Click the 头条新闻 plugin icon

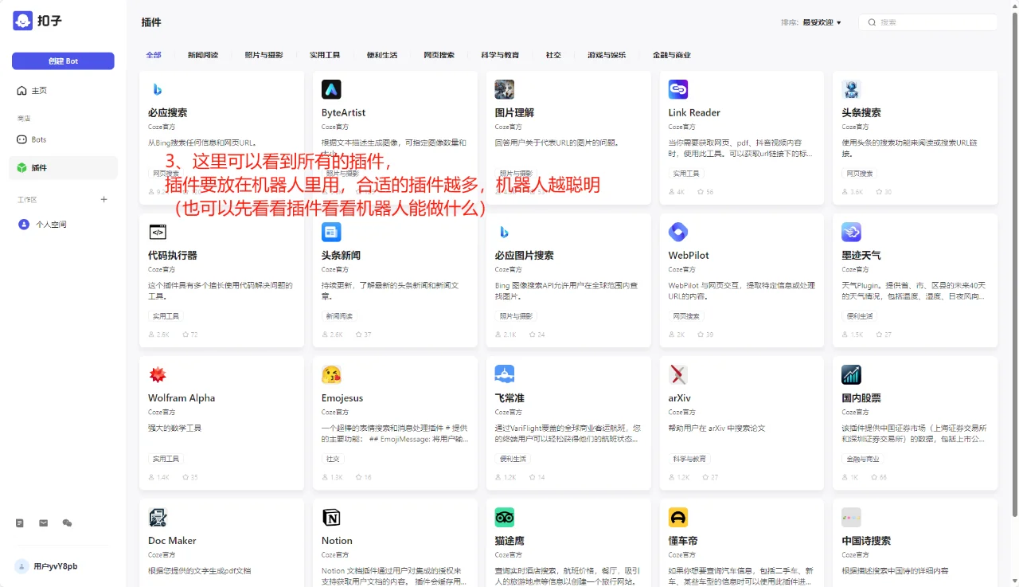pos(331,232)
